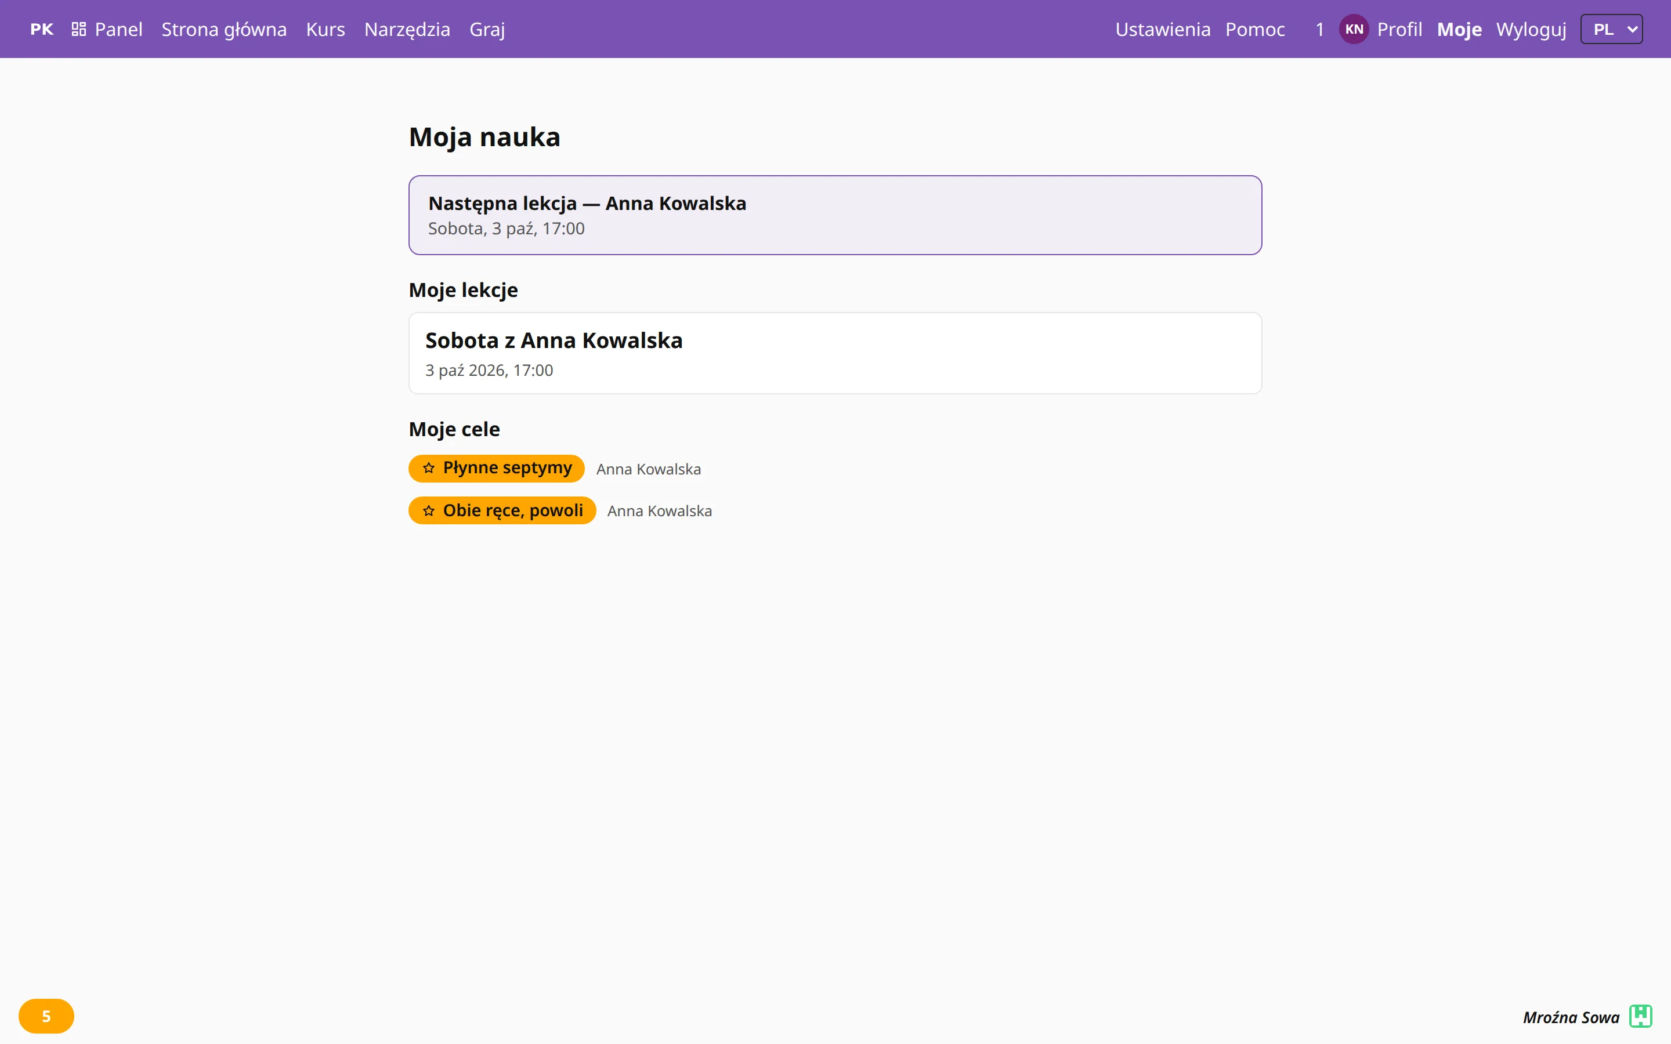Go to Strona główna
The width and height of the screenshot is (1671, 1044).
coord(224,29)
